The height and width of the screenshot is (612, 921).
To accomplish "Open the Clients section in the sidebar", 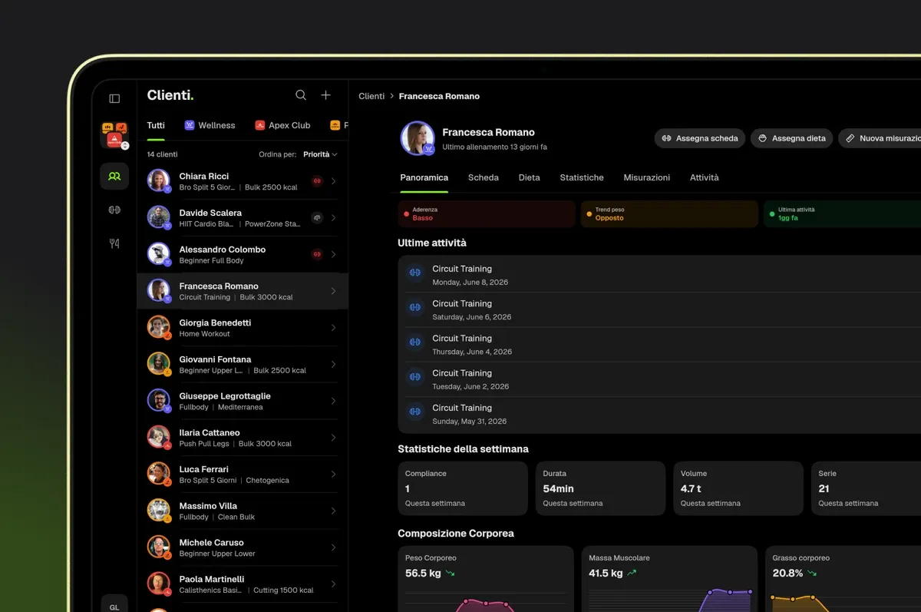I will pyautogui.click(x=114, y=176).
